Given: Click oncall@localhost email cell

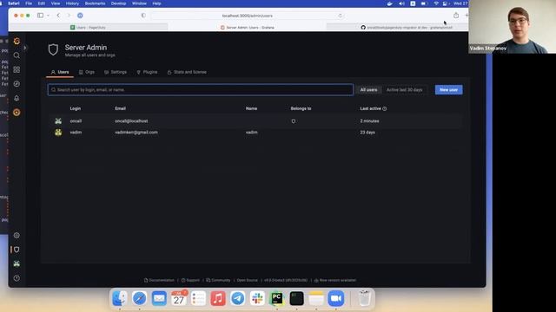Looking at the screenshot, I should click(131, 121).
